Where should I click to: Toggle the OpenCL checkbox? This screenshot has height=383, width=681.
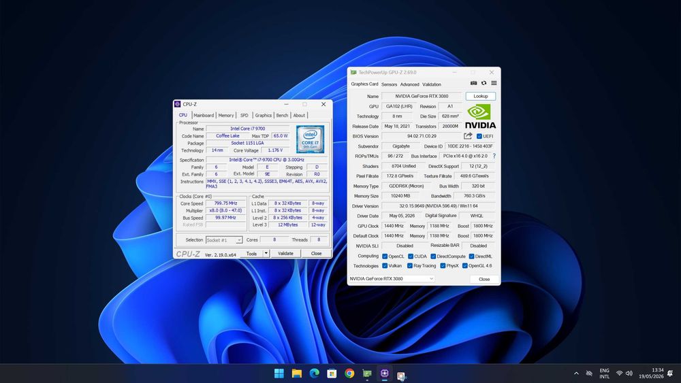click(x=385, y=256)
